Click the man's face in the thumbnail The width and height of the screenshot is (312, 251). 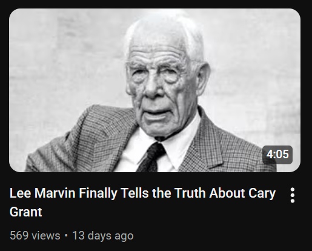pos(159,85)
